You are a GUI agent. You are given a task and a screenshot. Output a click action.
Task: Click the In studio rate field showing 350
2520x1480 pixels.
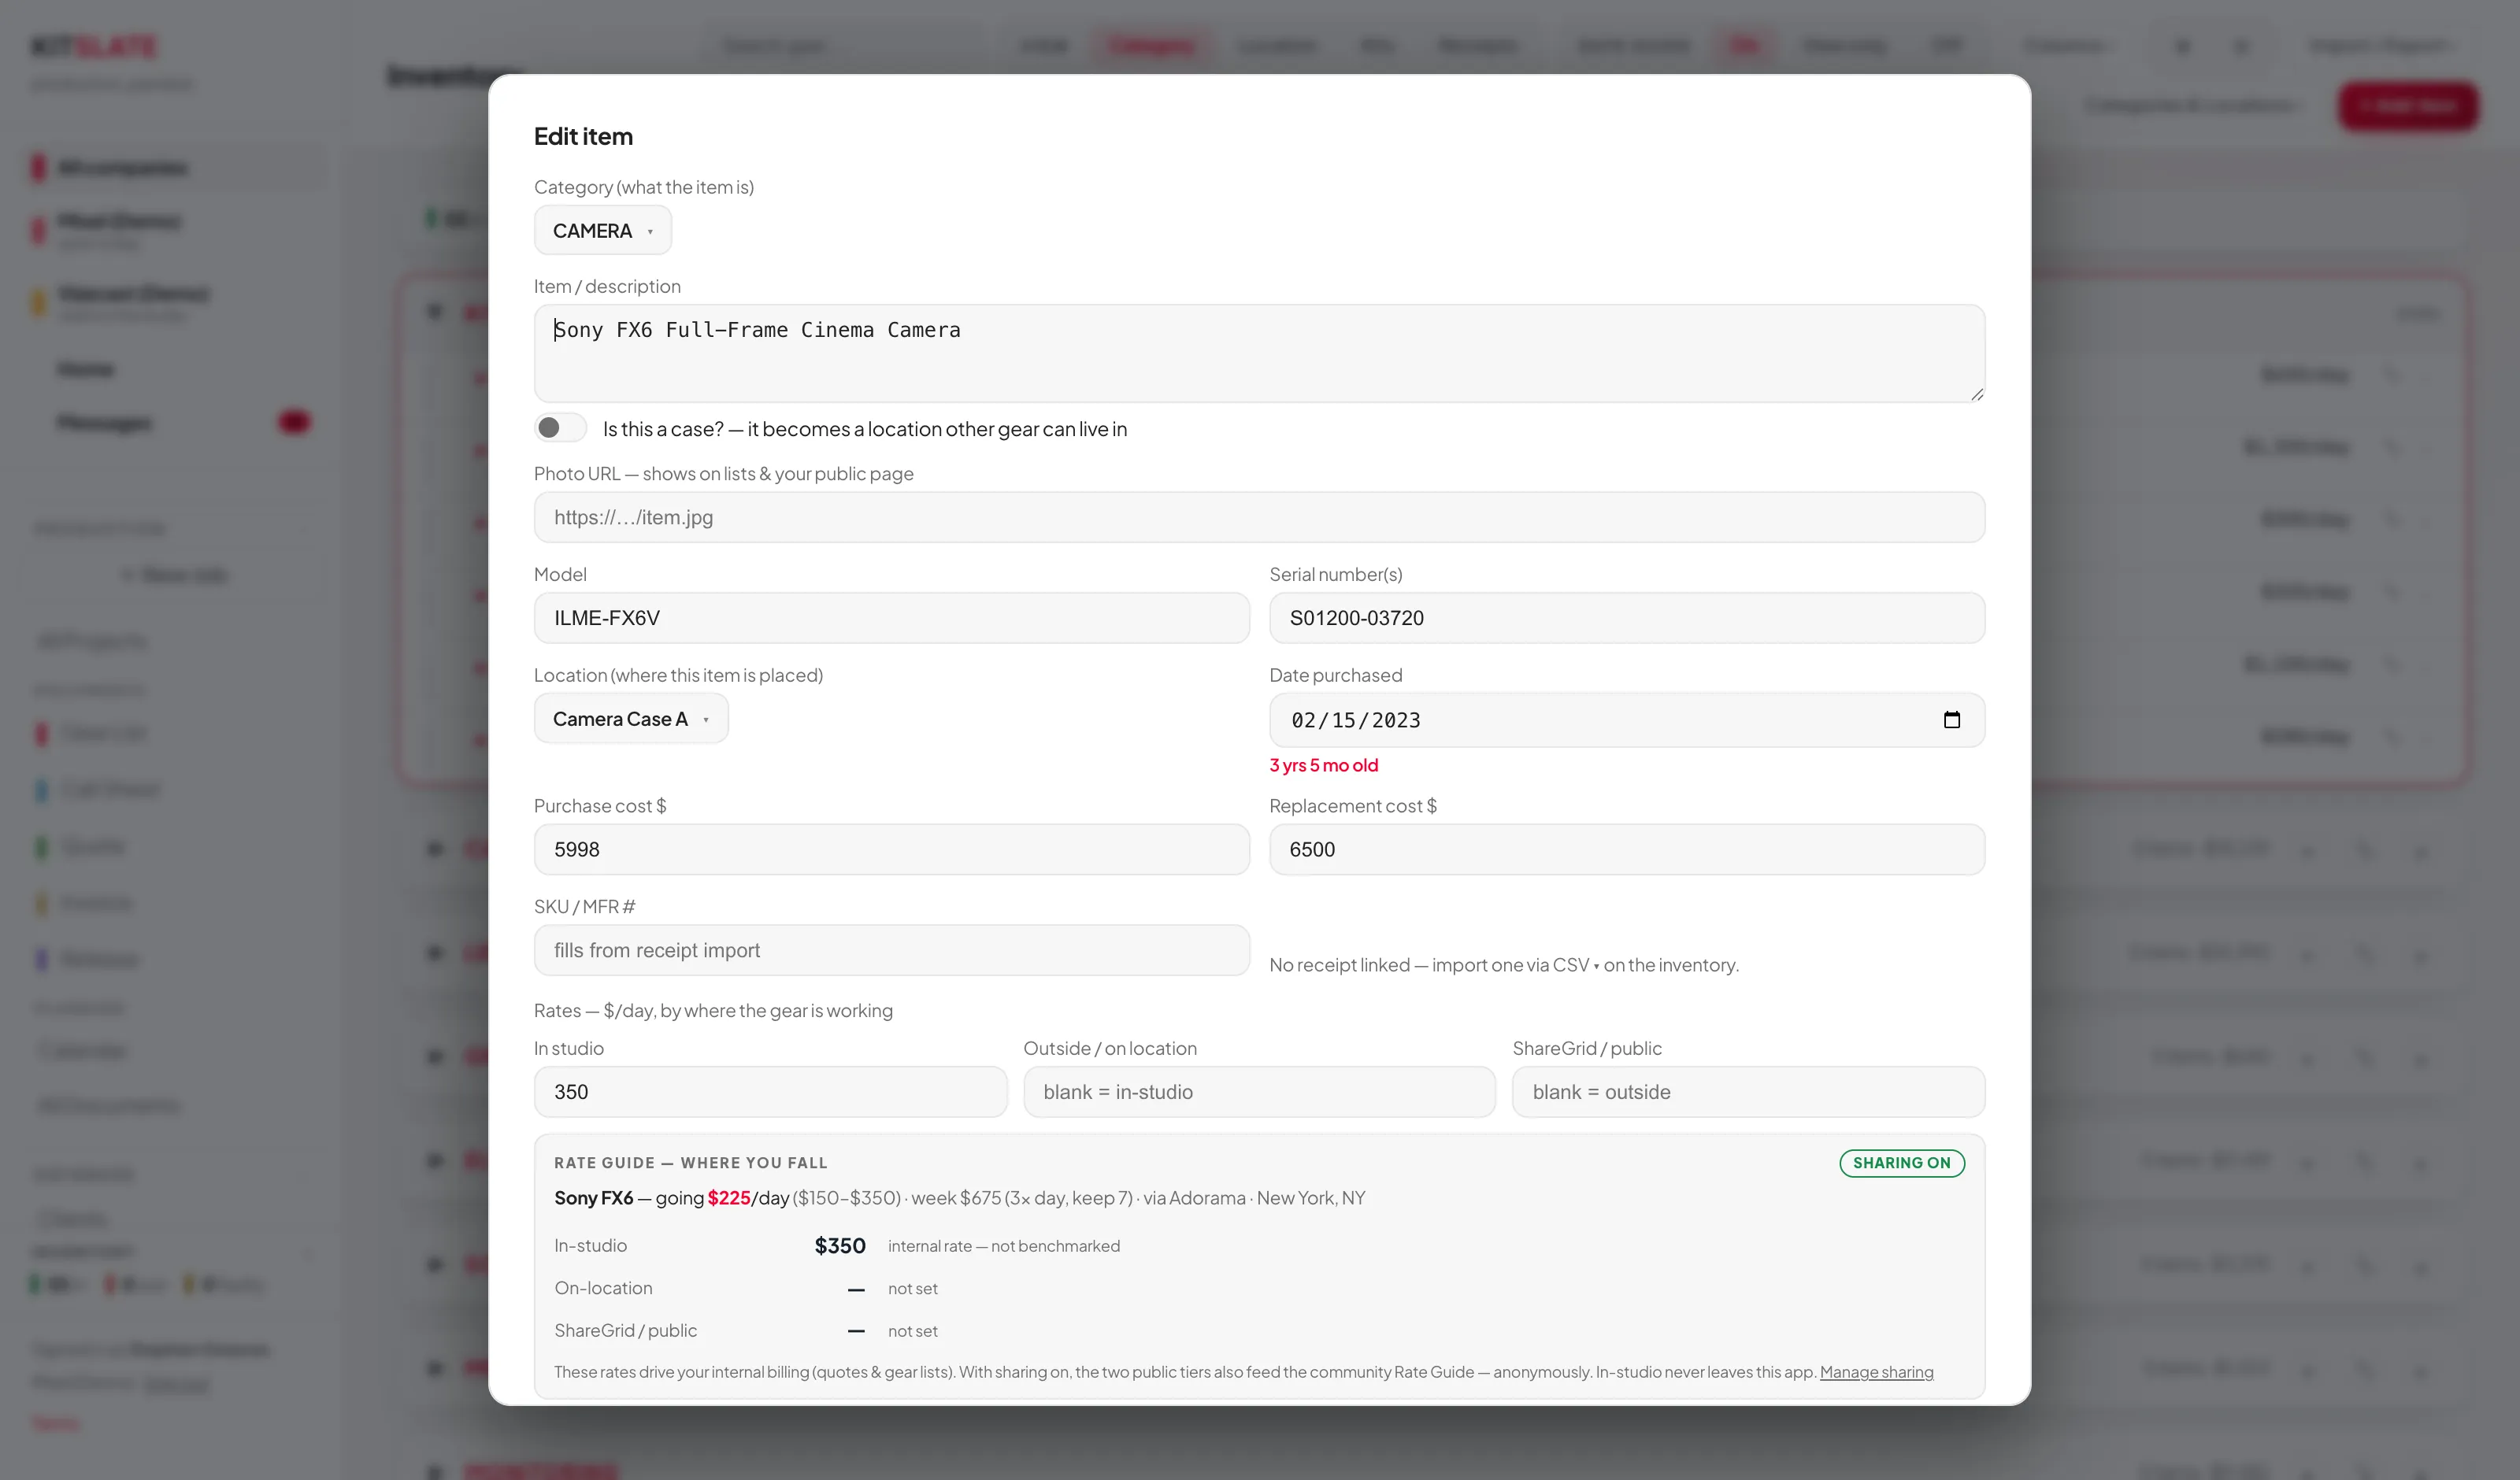coord(770,1092)
